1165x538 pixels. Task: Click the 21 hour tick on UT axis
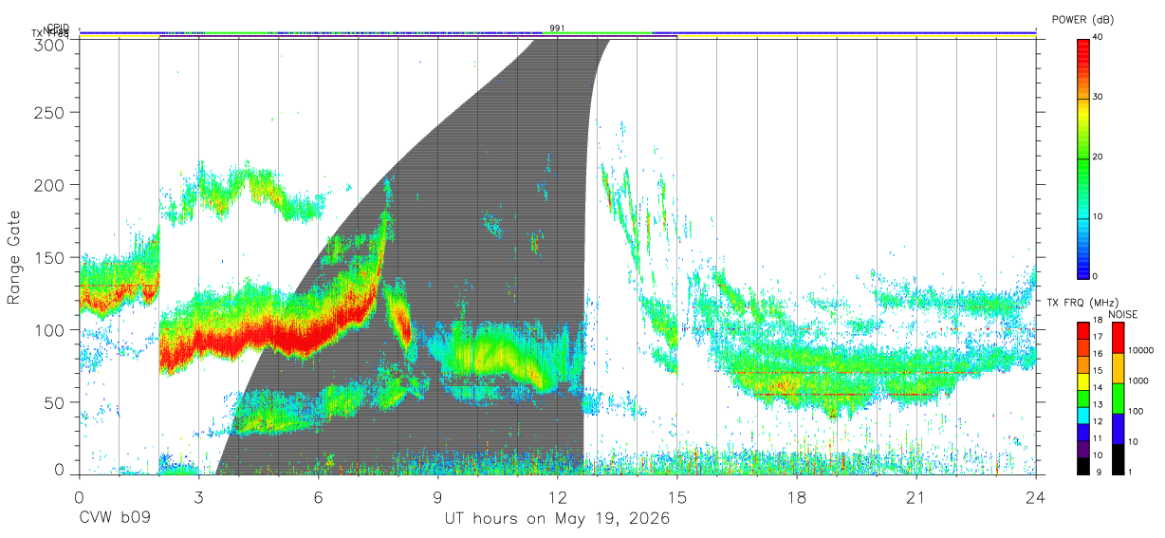915,497
